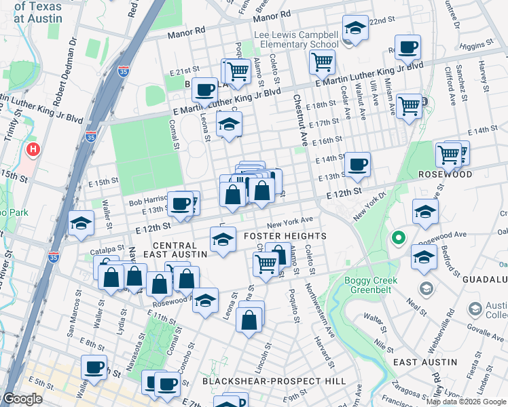
Task: Click the Interstate 35 shield near E 21st St
Action: point(124,71)
